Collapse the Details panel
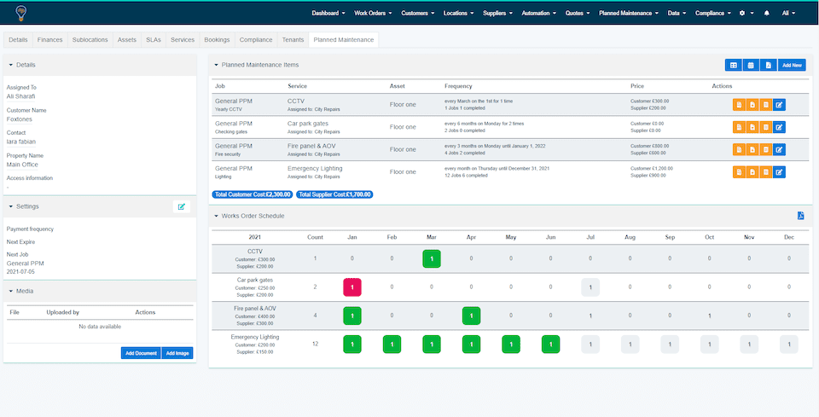Screen dimensions: 819x417 (9, 65)
